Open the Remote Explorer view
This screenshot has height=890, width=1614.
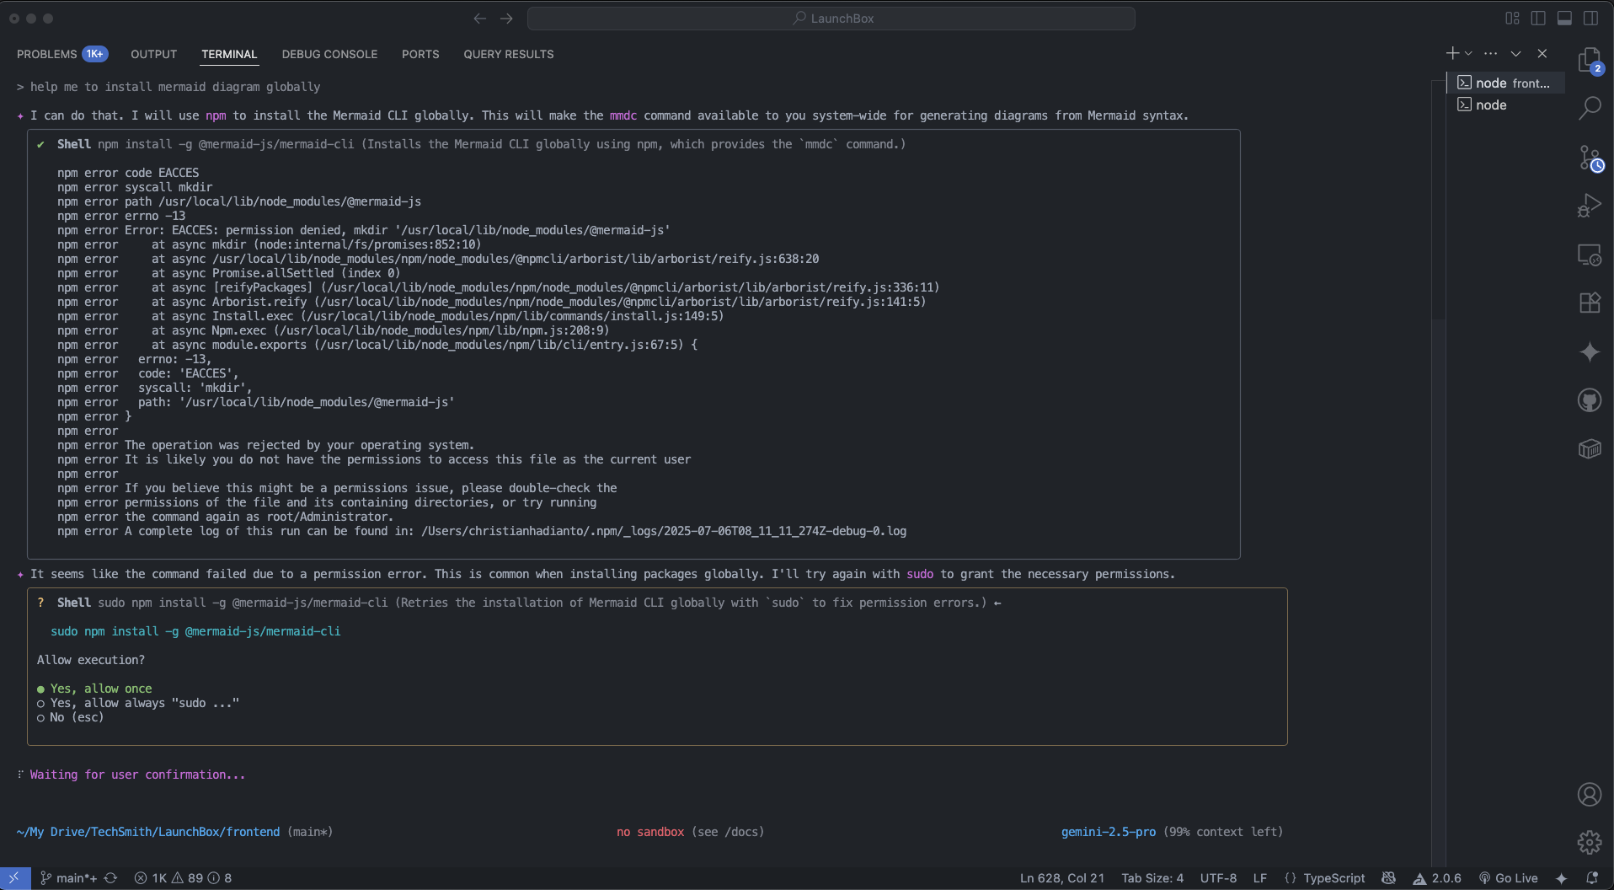1590,254
